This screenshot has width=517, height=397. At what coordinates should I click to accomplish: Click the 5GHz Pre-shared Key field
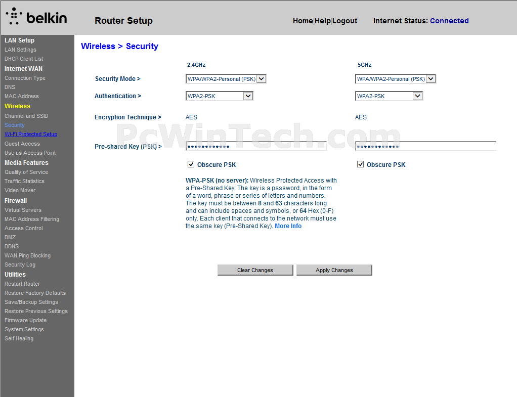[425, 146]
